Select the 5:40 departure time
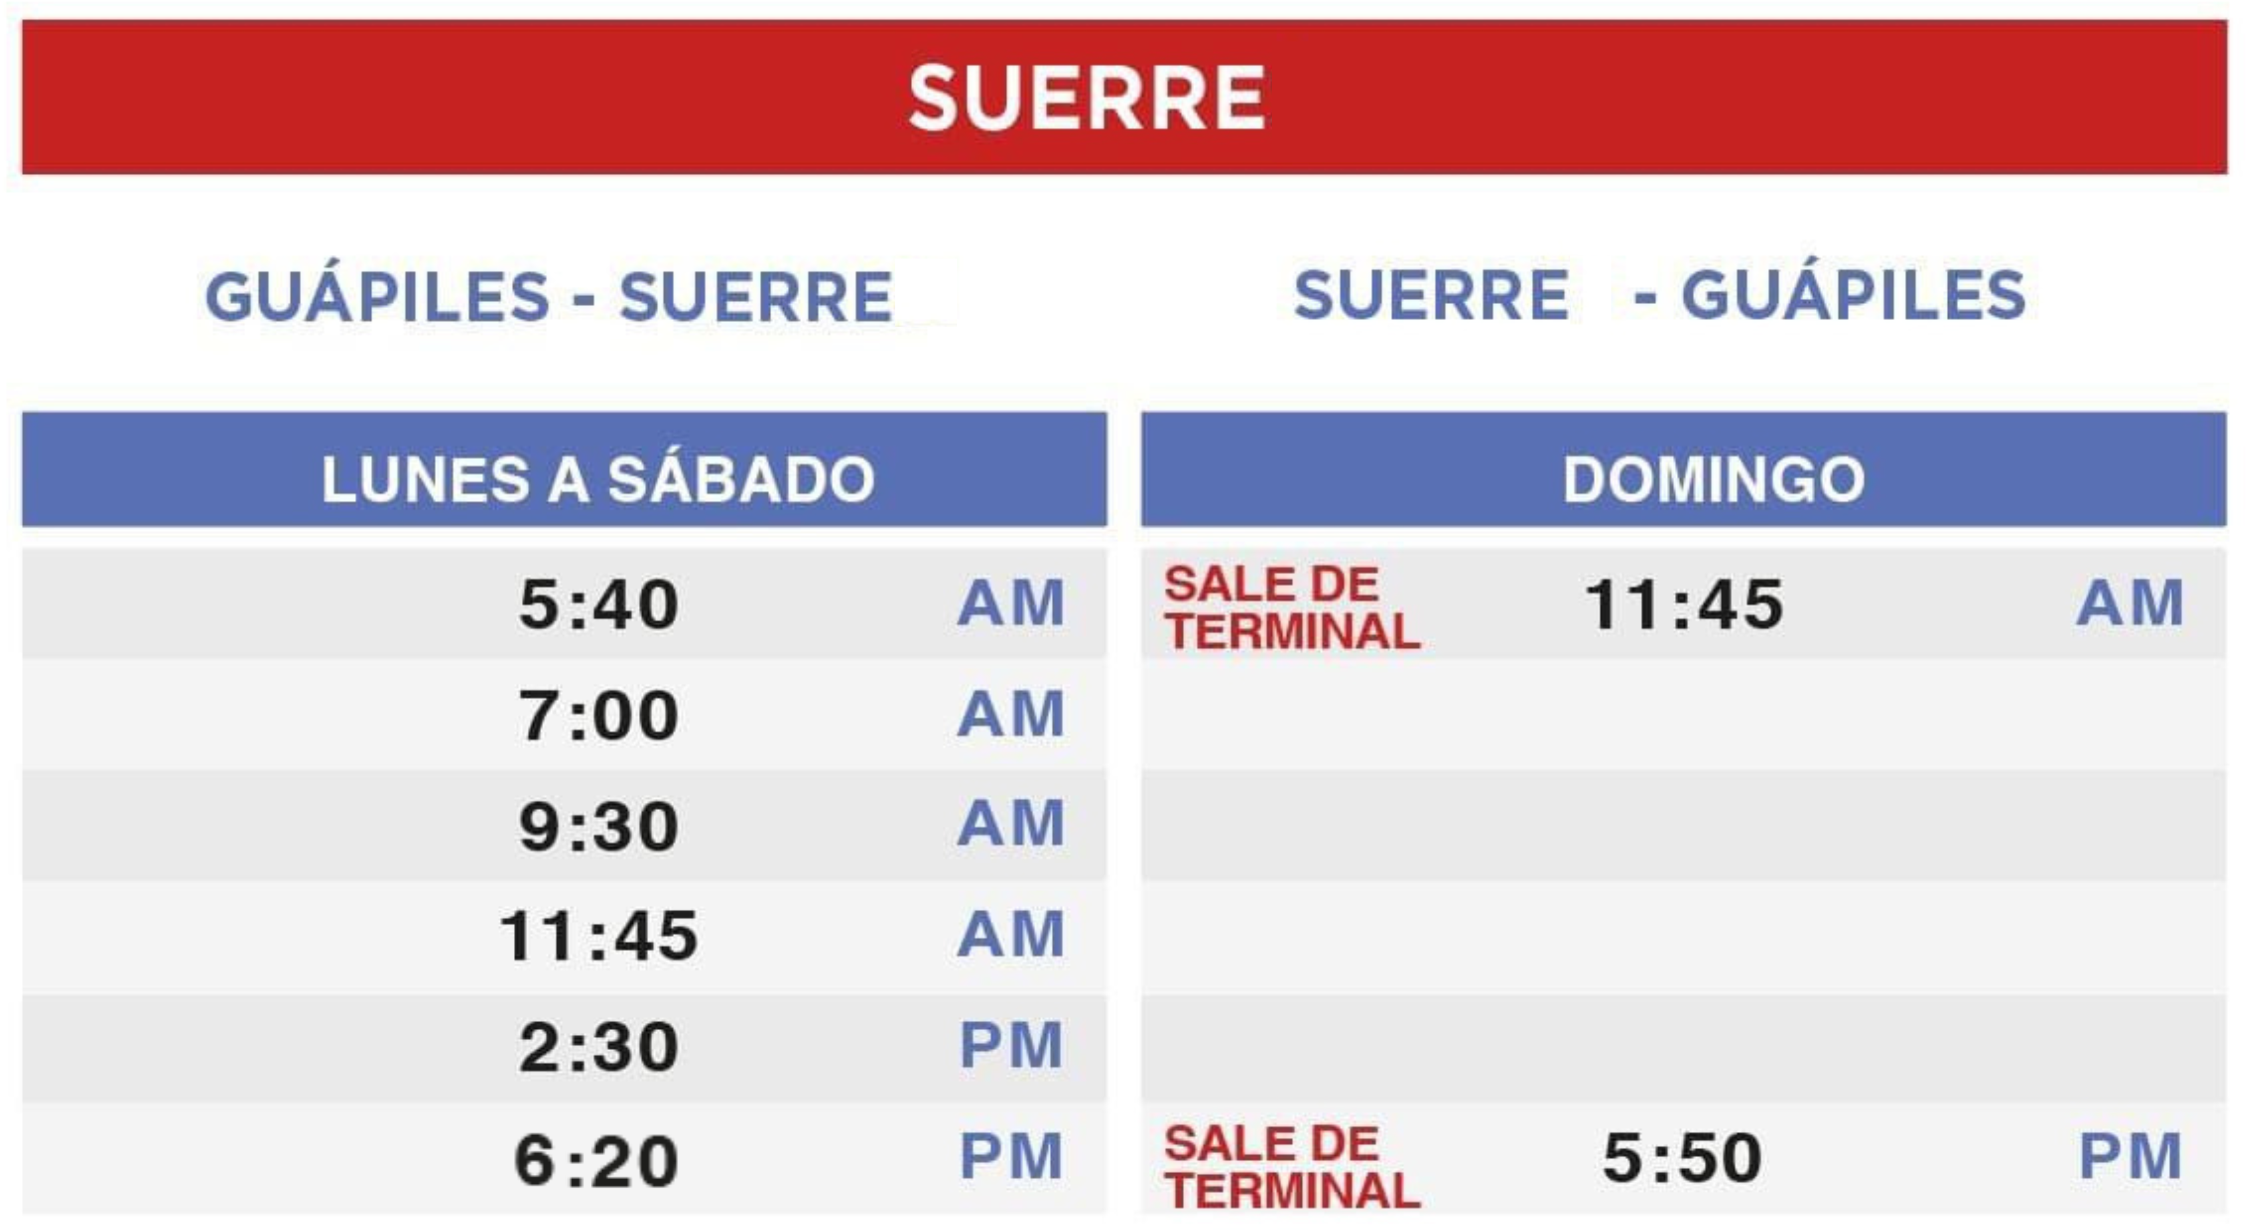The image size is (2253, 1230). 598,604
